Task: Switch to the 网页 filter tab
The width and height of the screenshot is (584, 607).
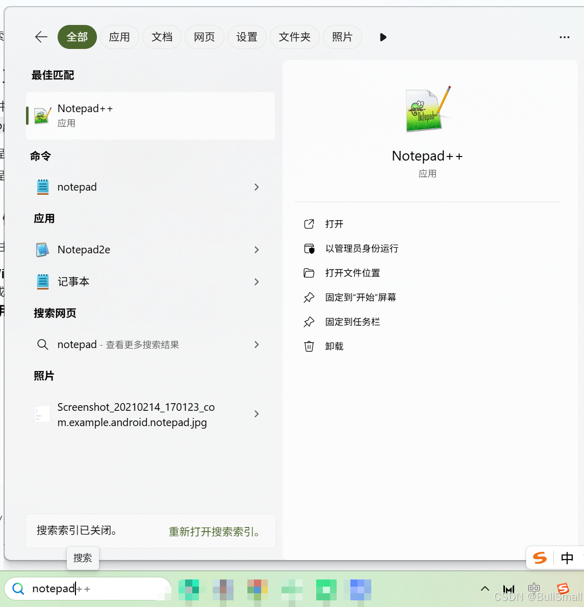Action: [204, 37]
